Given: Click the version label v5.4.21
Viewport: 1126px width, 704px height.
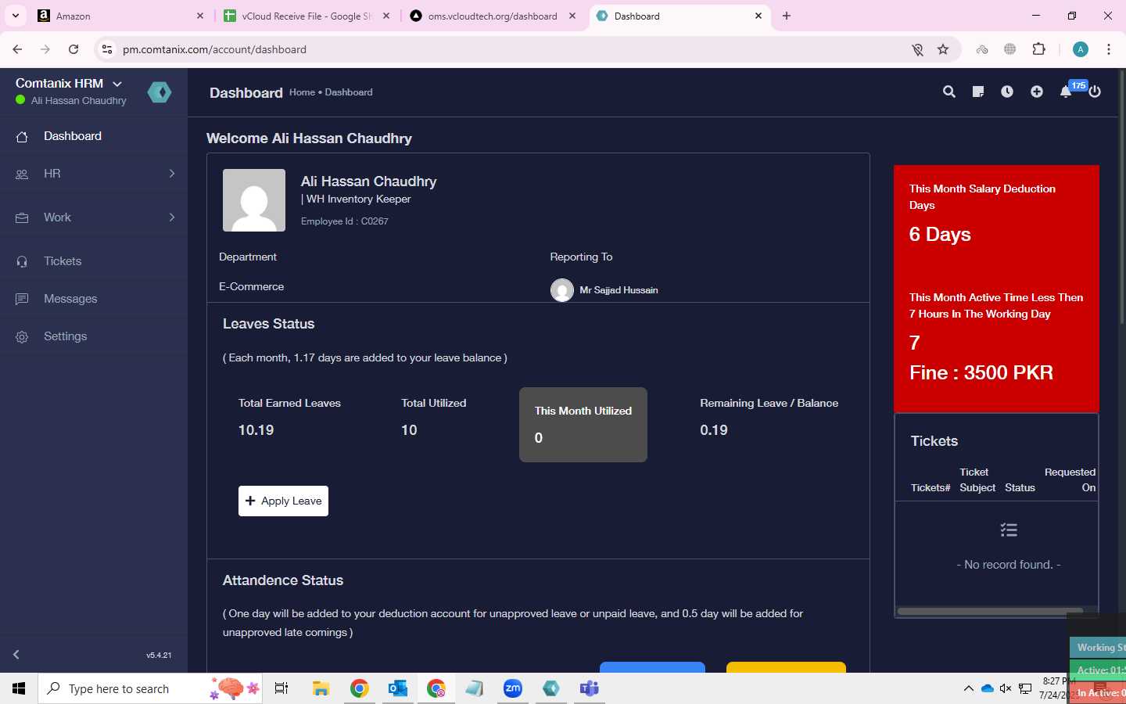Looking at the screenshot, I should click(x=159, y=656).
